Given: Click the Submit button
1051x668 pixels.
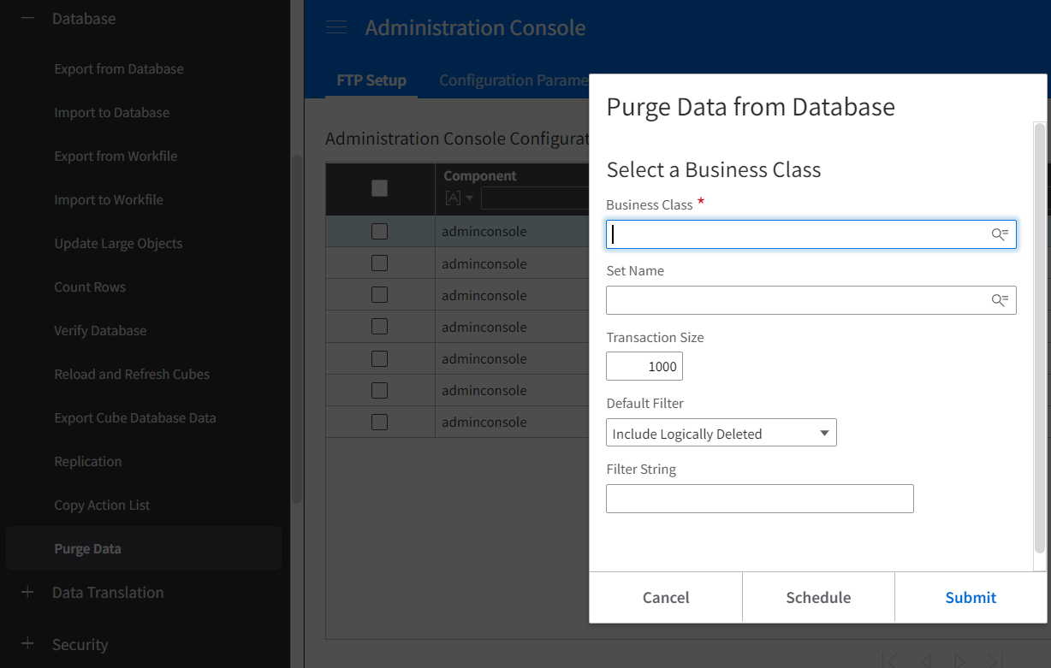Looking at the screenshot, I should 971,597.
